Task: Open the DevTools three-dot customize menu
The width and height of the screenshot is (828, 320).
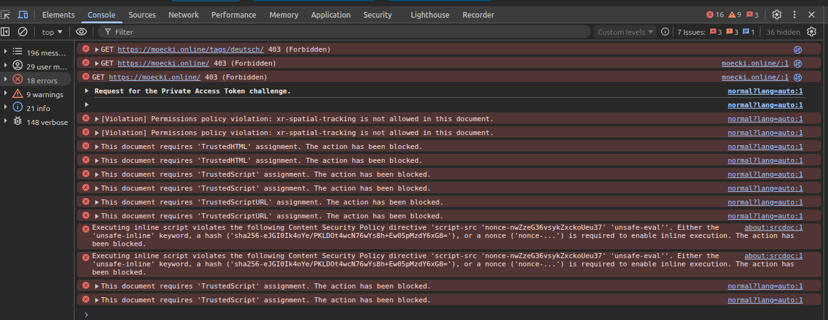Action: (x=795, y=15)
